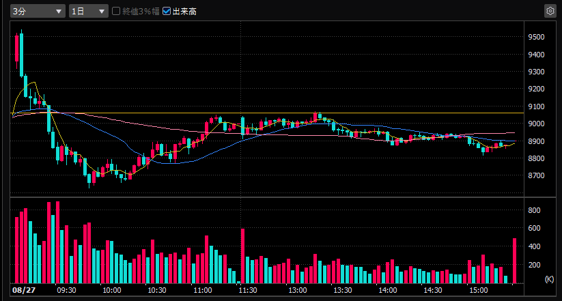Click the 15:00 time axis label
562x301 pixels.
(479, 289)
